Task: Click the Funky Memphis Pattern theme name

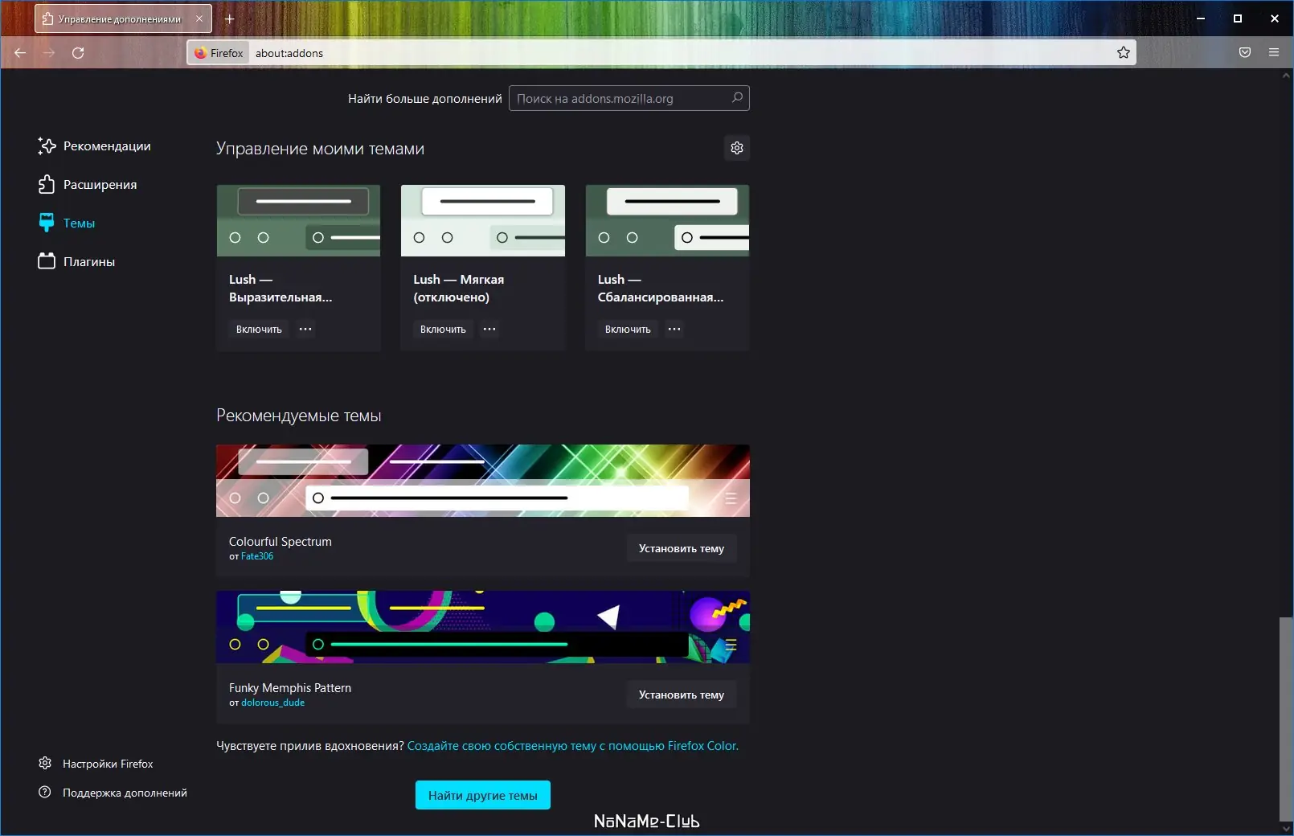Action: (290, 688)
